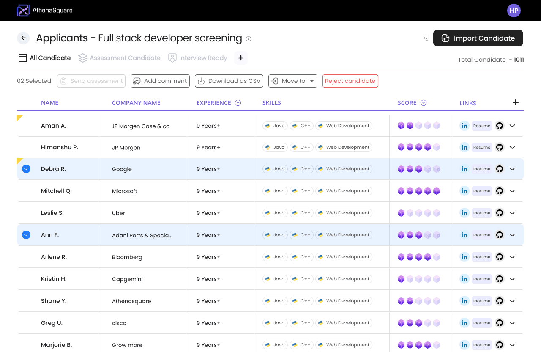This screenshot has height=352, width=541.
Task: Open Mitchell Q.'s LinkedIn icon
Action: click(x=464, y=191)
